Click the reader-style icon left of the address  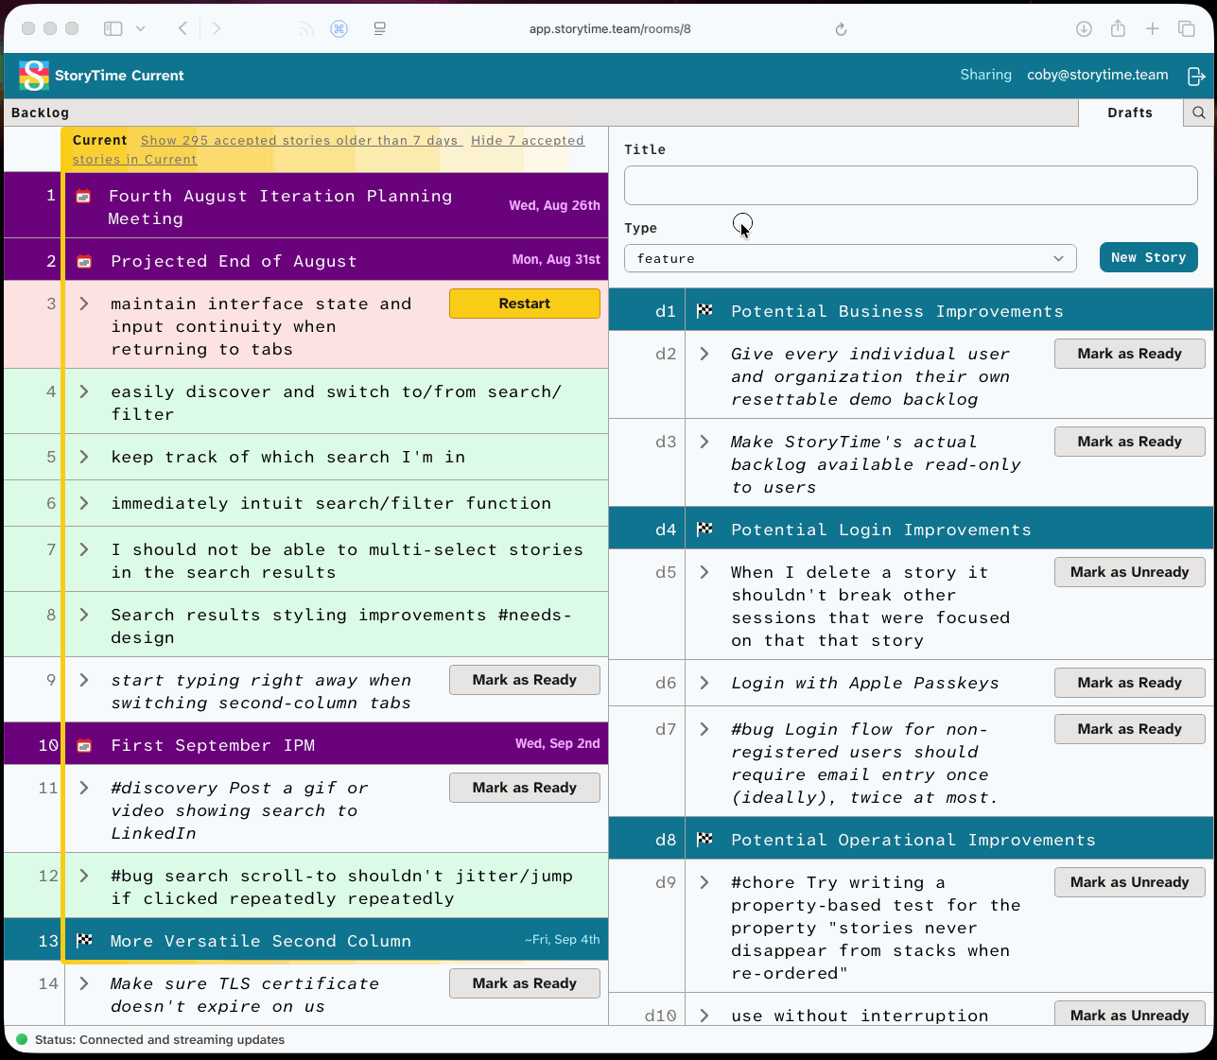pos(379,28)
